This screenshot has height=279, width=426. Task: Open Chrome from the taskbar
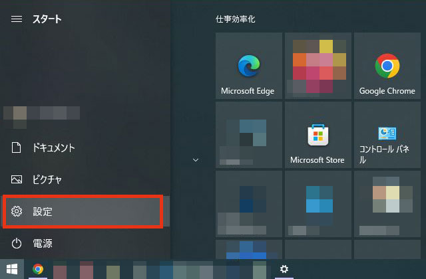click(x=38, y=269)
